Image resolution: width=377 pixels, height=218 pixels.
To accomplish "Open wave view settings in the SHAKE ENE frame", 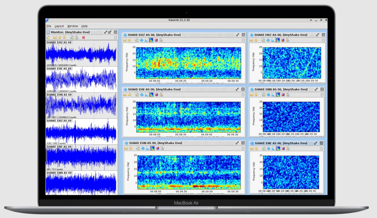I will tap(264, 149).
